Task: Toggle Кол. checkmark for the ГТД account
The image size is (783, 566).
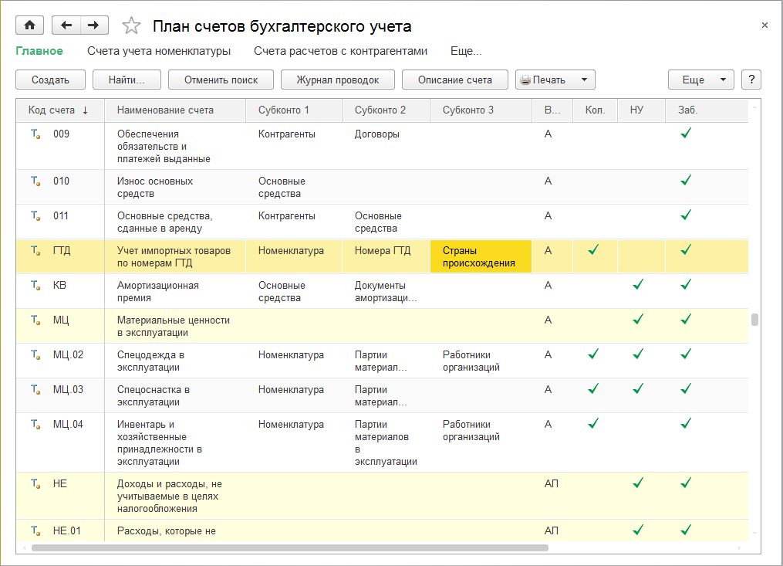Action: click(593, 249)
